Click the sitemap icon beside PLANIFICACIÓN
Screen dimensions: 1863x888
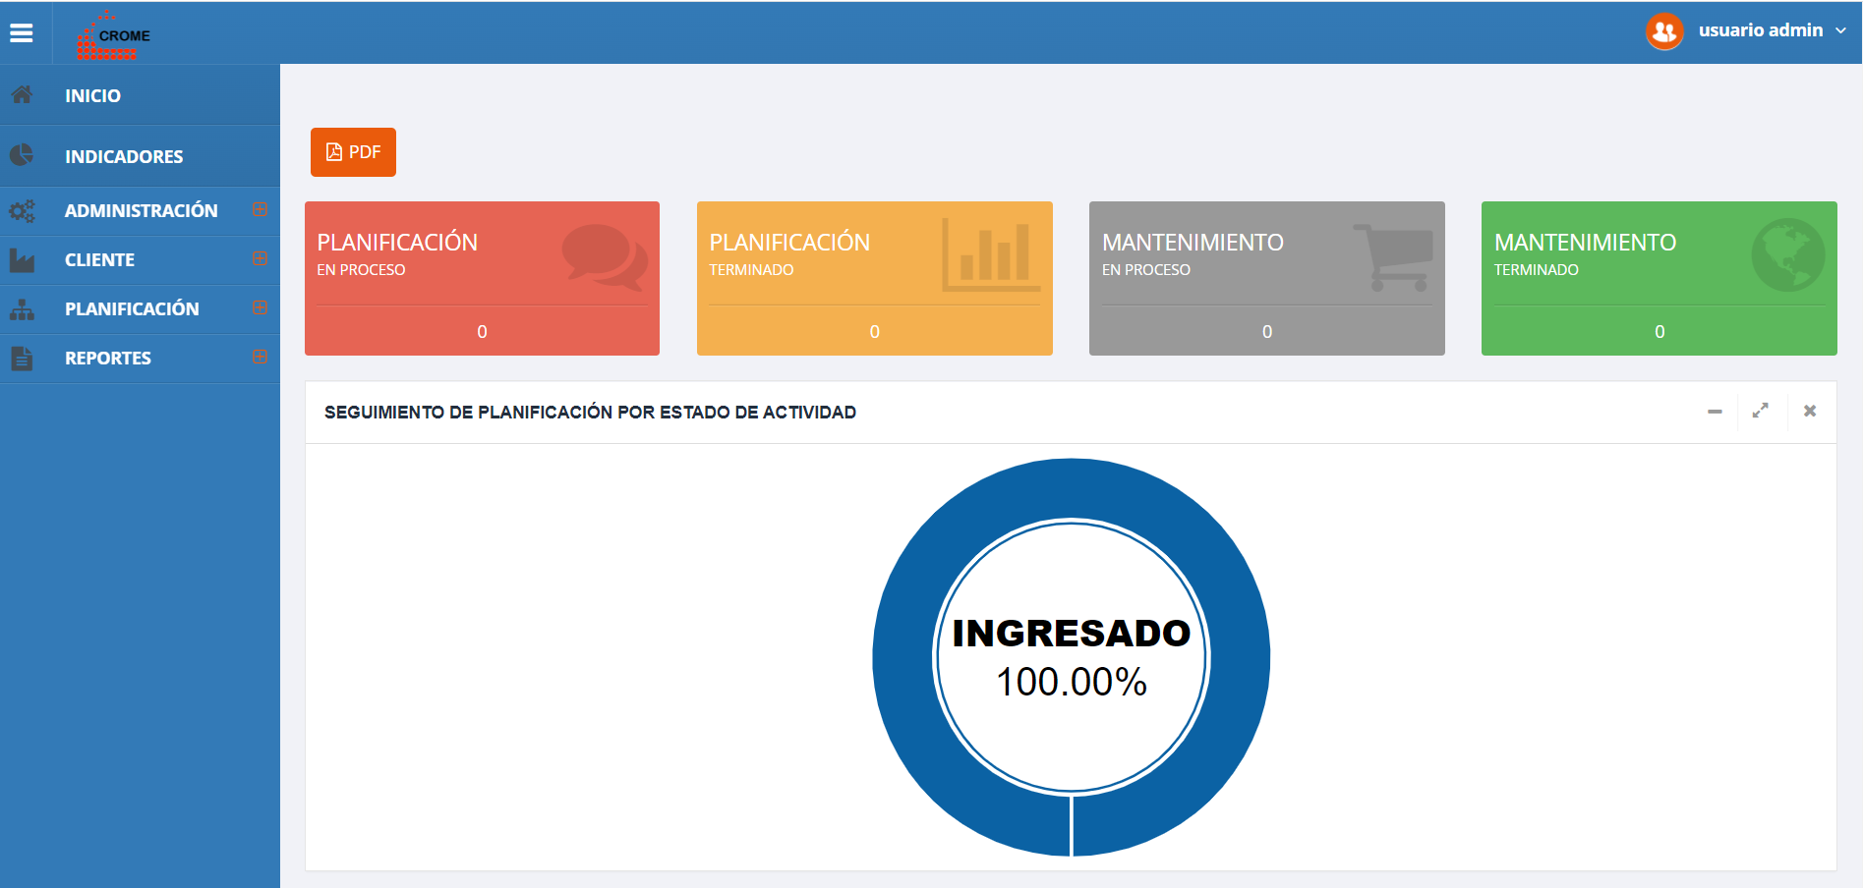click(22, 309)
